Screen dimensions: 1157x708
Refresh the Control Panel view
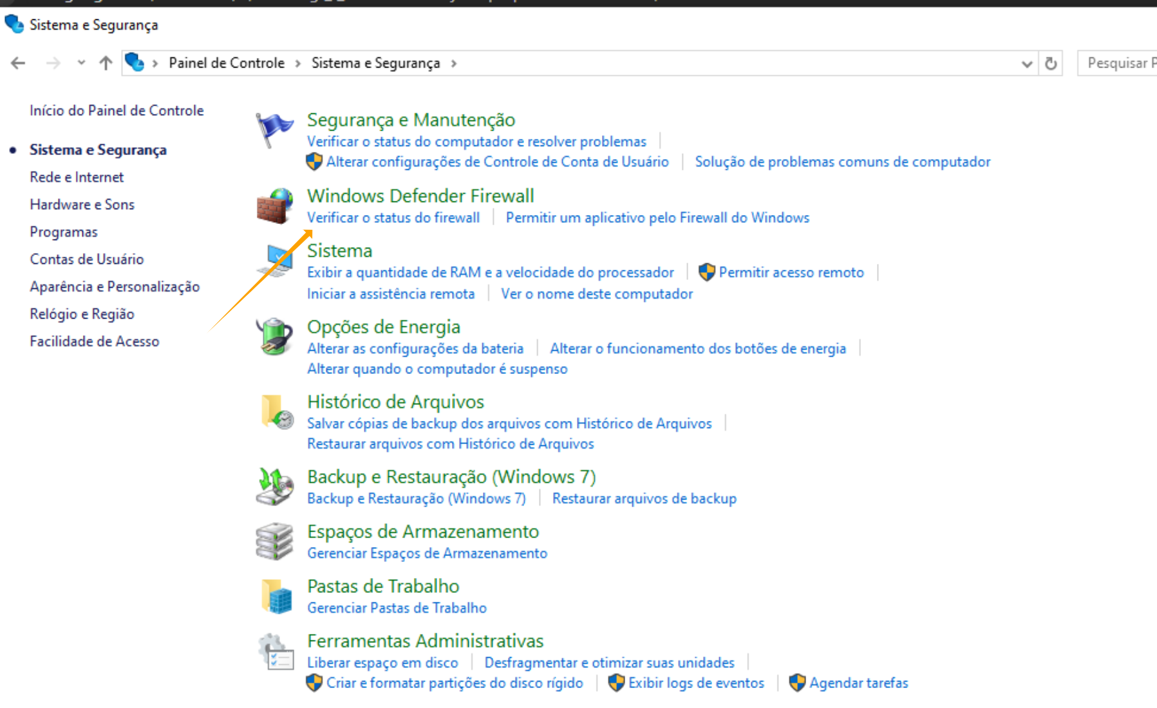[x=1051, y=63]
